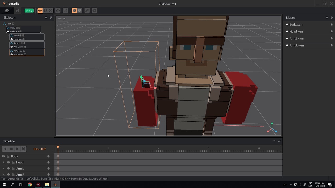Toggle visibility eye of Arm.L track

click(8, 168)
